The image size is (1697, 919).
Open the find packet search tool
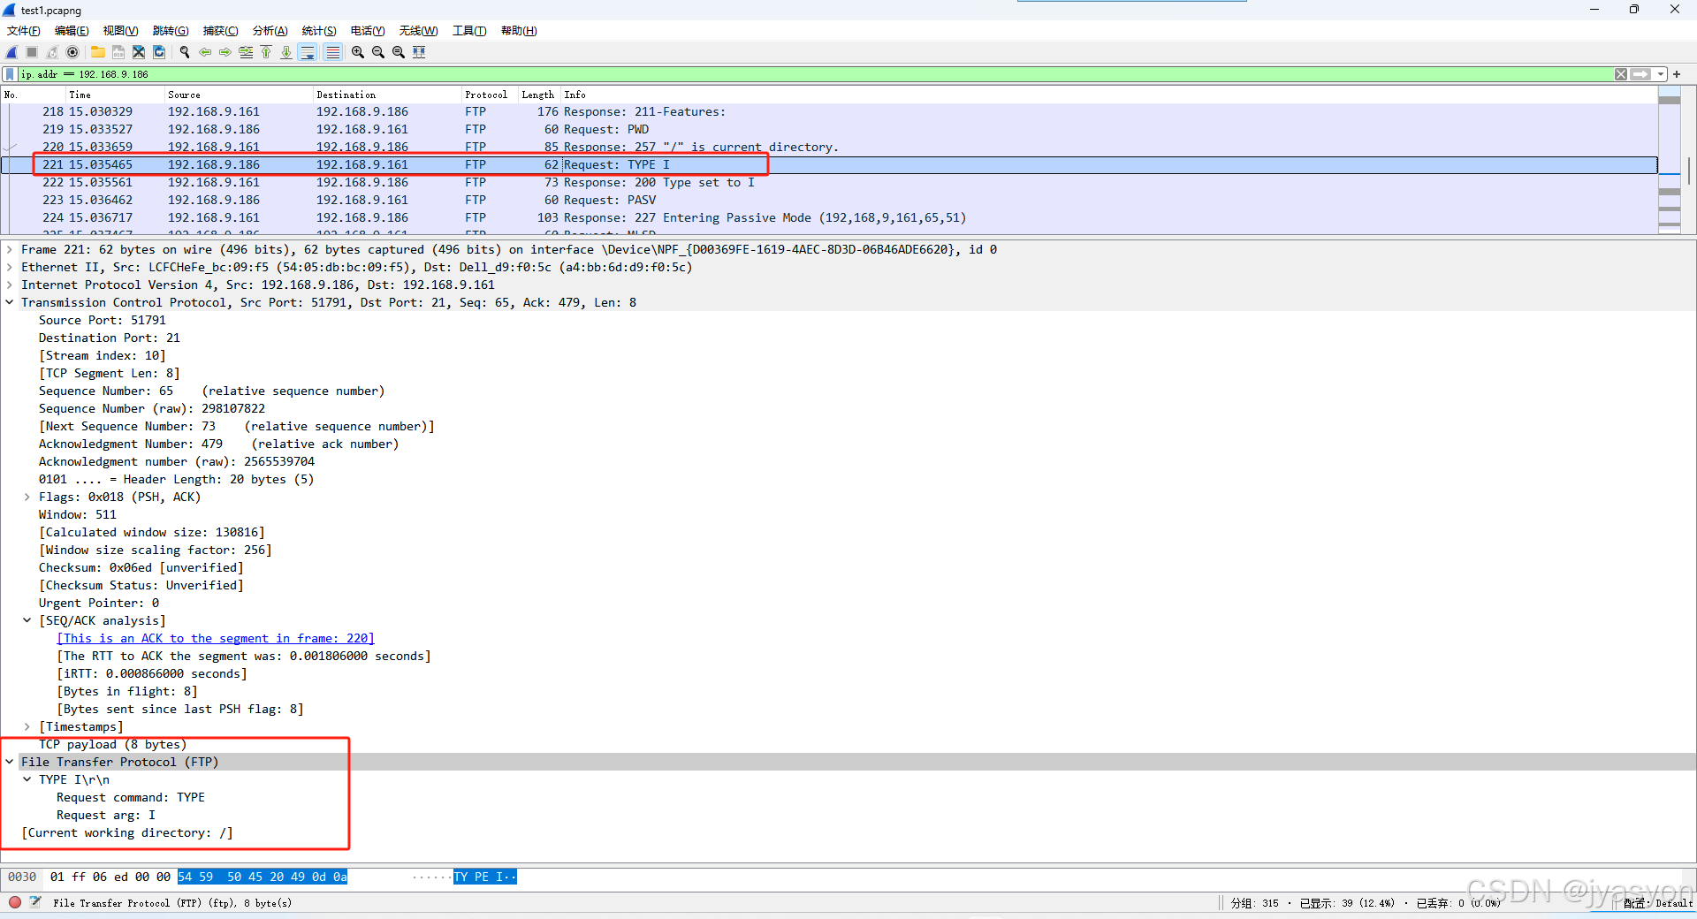185,52
